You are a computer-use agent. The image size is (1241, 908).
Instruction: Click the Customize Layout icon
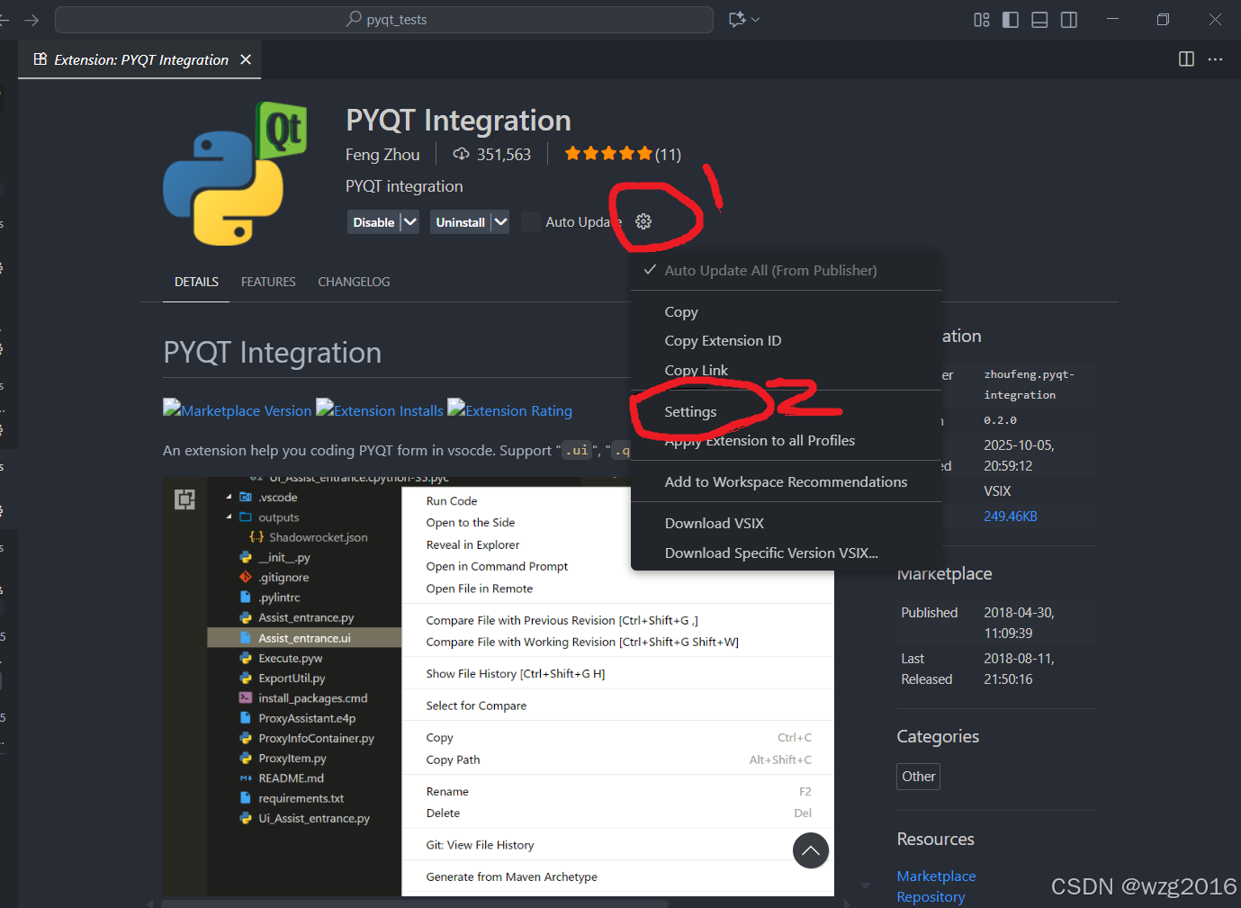pyautogui.click(x=982, y=20)
